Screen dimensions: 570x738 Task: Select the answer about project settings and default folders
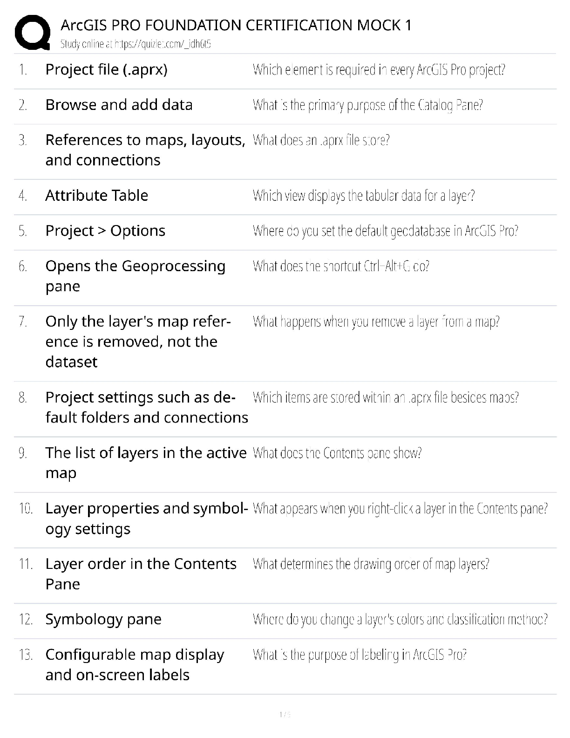[147, 407]
